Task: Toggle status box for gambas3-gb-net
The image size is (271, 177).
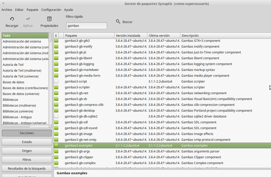Action: tap(56, 93)
